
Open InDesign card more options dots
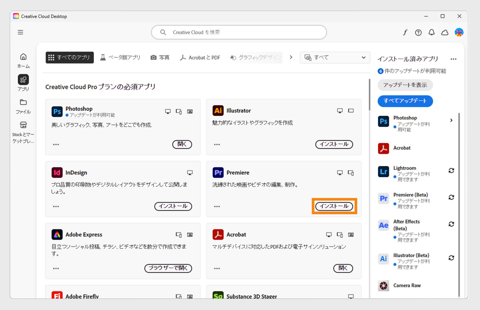[56, 206]
